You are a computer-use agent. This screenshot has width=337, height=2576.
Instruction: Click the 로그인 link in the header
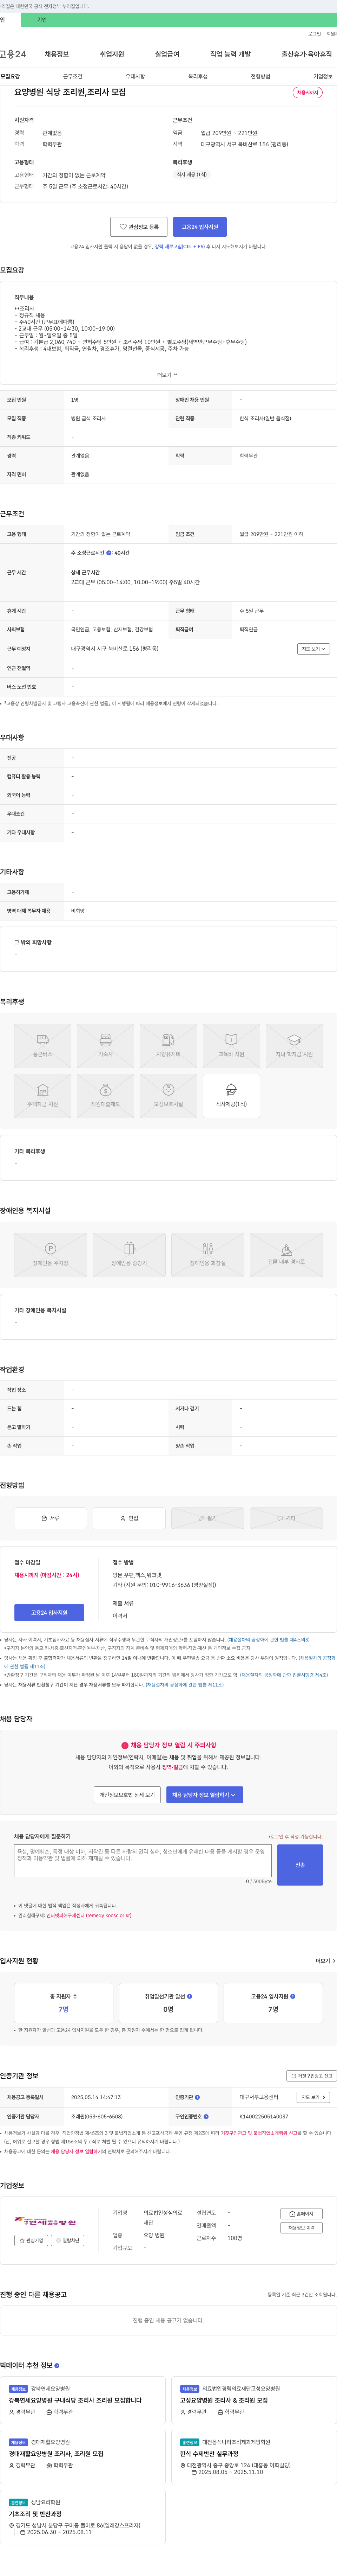314,34
